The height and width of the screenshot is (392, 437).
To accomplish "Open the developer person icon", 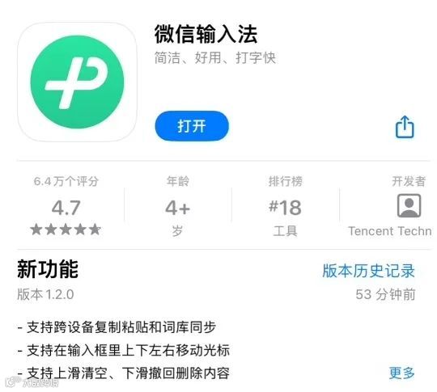I will click(409, 206).
